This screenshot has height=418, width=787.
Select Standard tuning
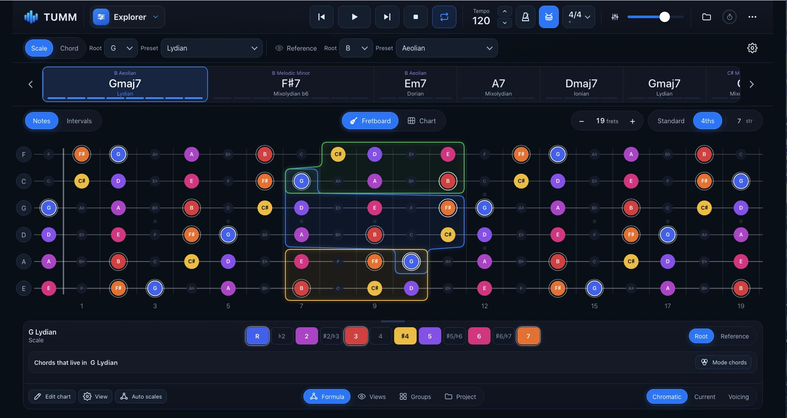tap(671, 121)
